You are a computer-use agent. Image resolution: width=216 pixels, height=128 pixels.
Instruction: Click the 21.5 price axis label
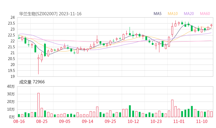coord(11,47)
